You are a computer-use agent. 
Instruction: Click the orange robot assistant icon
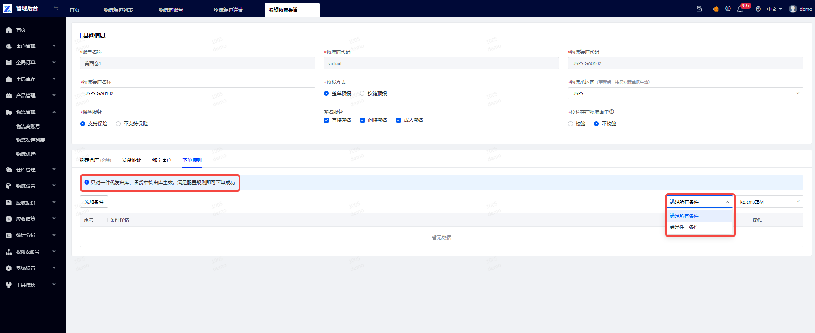click(x=716, y=9)
